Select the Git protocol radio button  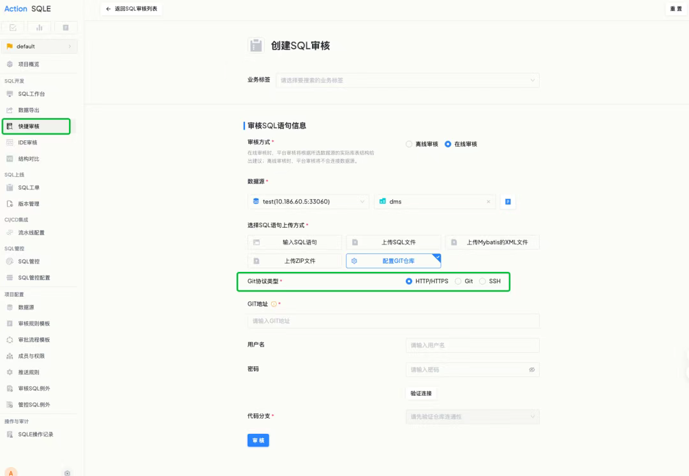coord(458,281)
